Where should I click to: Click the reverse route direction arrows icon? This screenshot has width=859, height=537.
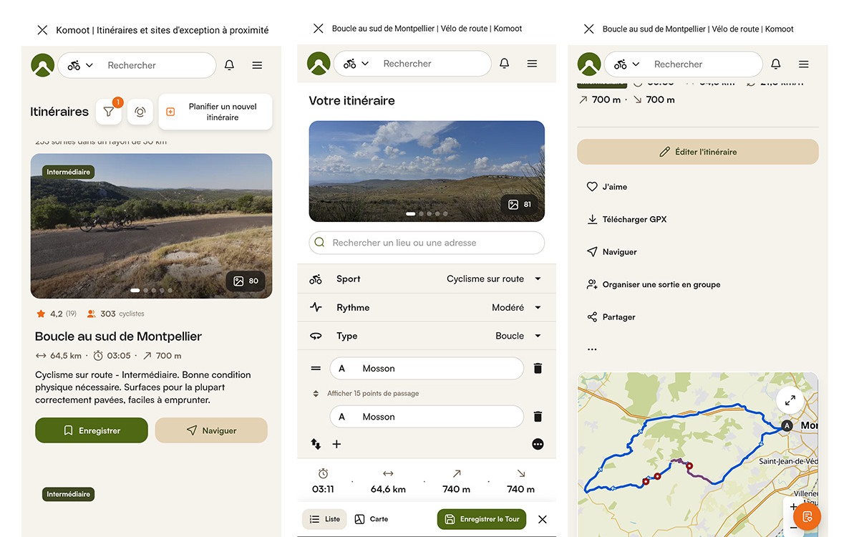tap(316, 444)
